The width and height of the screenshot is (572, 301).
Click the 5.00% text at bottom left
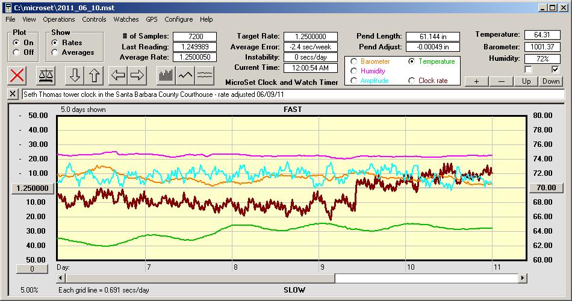pos(29,290)
